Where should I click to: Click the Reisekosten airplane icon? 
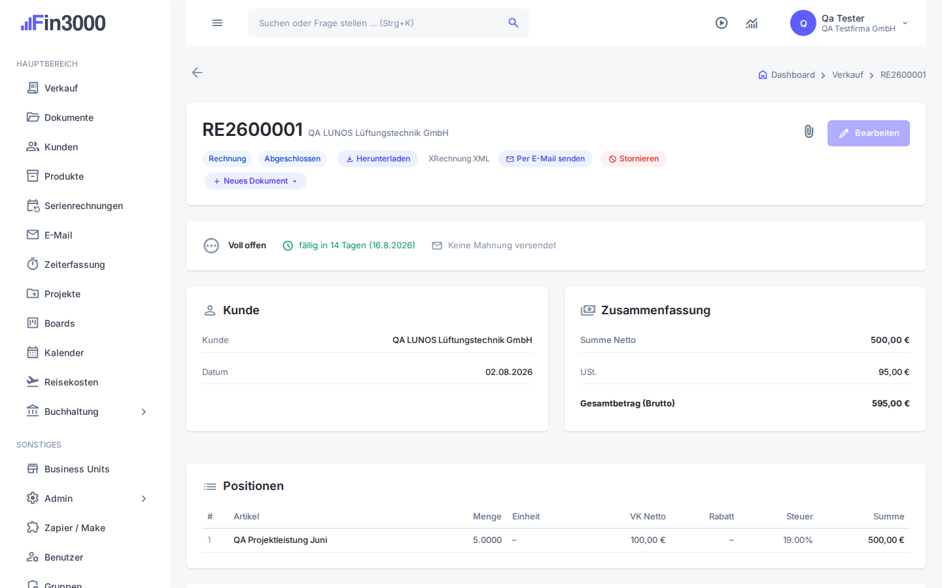(33, 382)
